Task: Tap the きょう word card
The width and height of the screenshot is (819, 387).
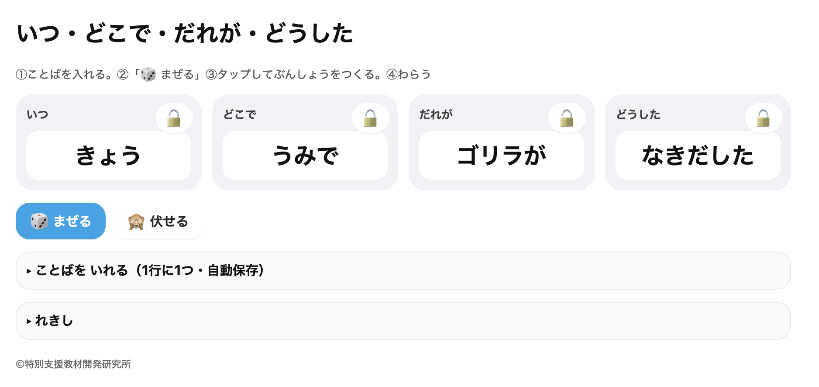Action: point(109,155)
